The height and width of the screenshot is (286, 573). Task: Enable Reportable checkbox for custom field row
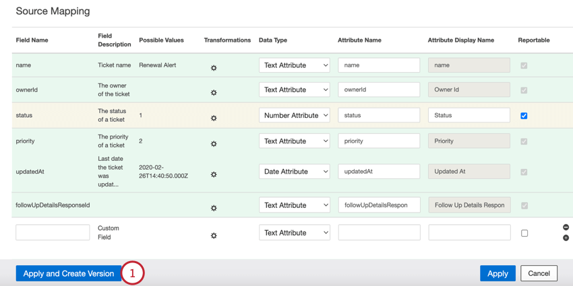[524, 233]
